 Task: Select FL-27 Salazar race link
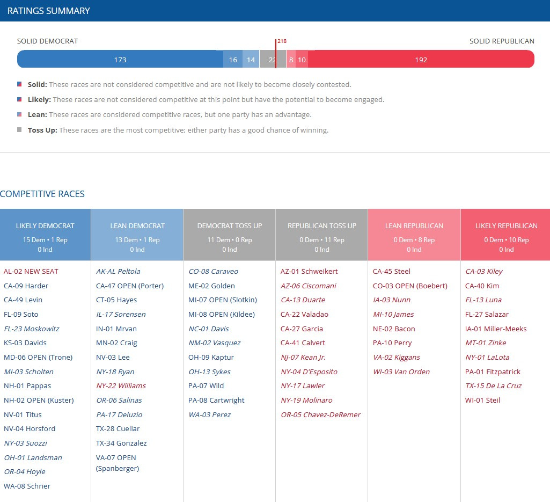pyautogui.click(x=487, y=314)
